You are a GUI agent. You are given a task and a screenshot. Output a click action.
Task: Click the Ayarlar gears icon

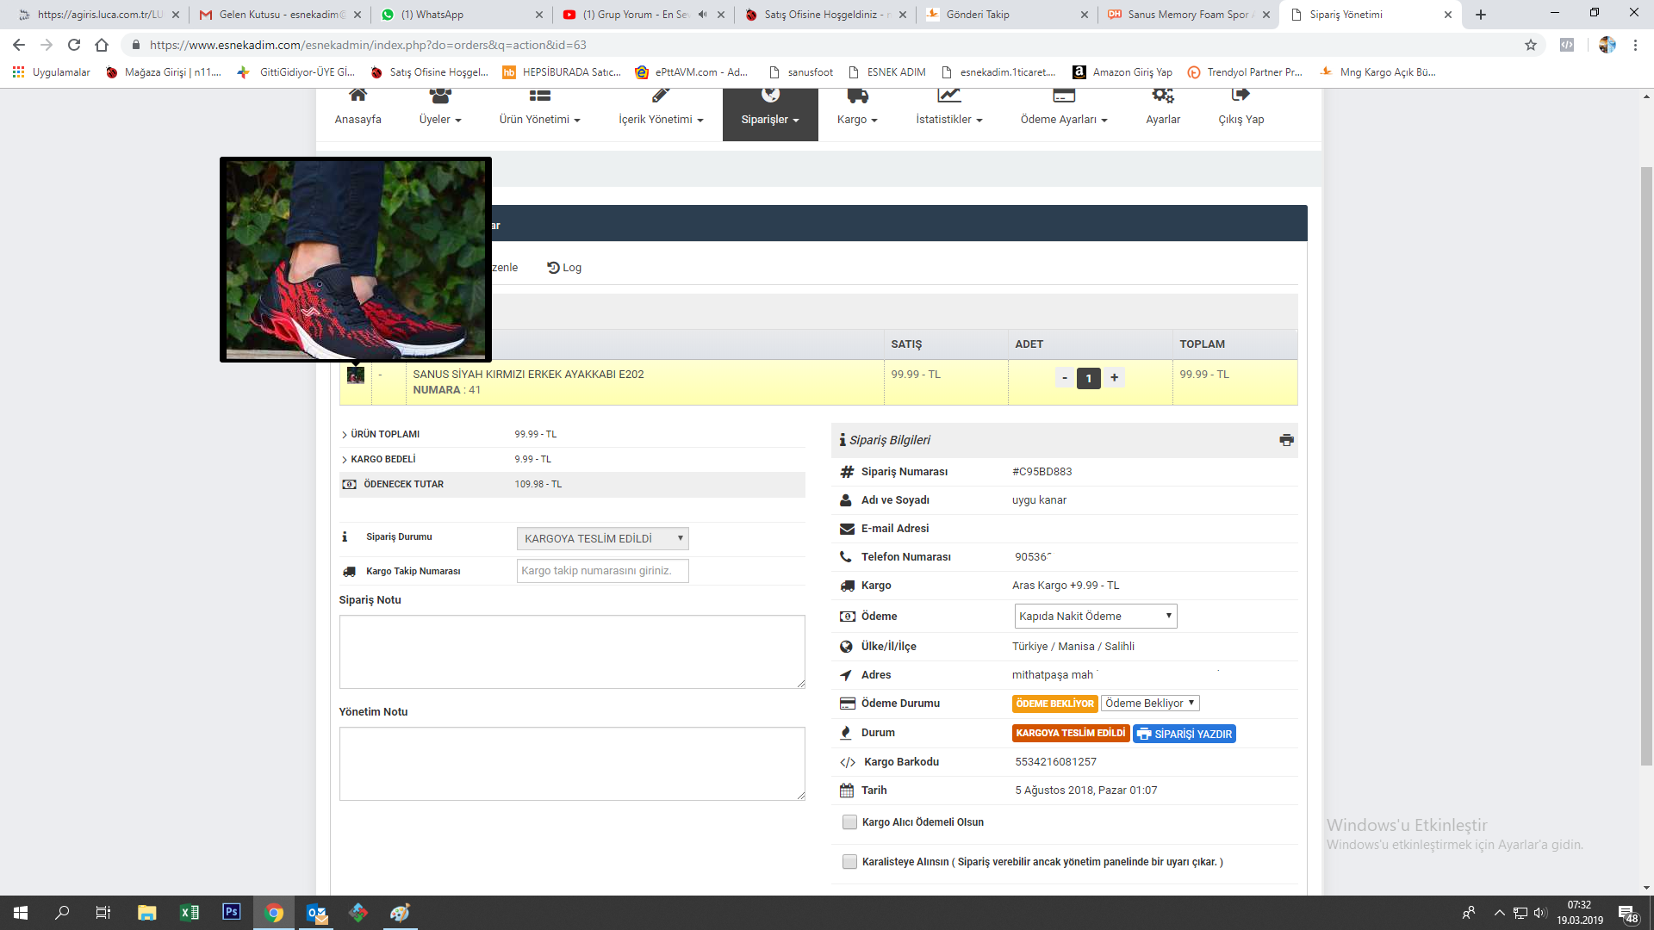click(1163, 95)
